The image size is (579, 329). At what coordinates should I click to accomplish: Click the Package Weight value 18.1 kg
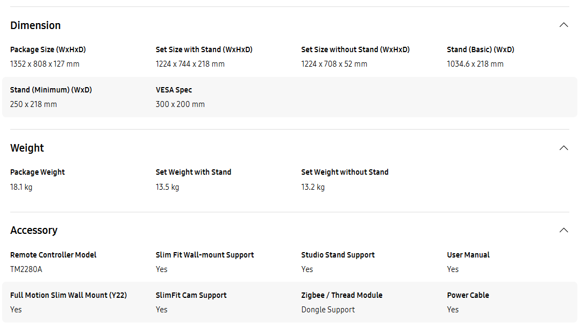[x=22, y=187]
